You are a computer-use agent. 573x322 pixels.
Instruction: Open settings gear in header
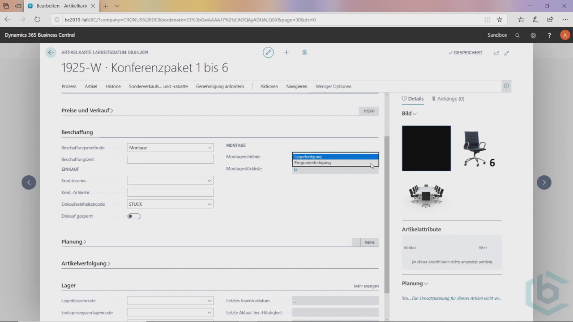click(x=533, y=35)
